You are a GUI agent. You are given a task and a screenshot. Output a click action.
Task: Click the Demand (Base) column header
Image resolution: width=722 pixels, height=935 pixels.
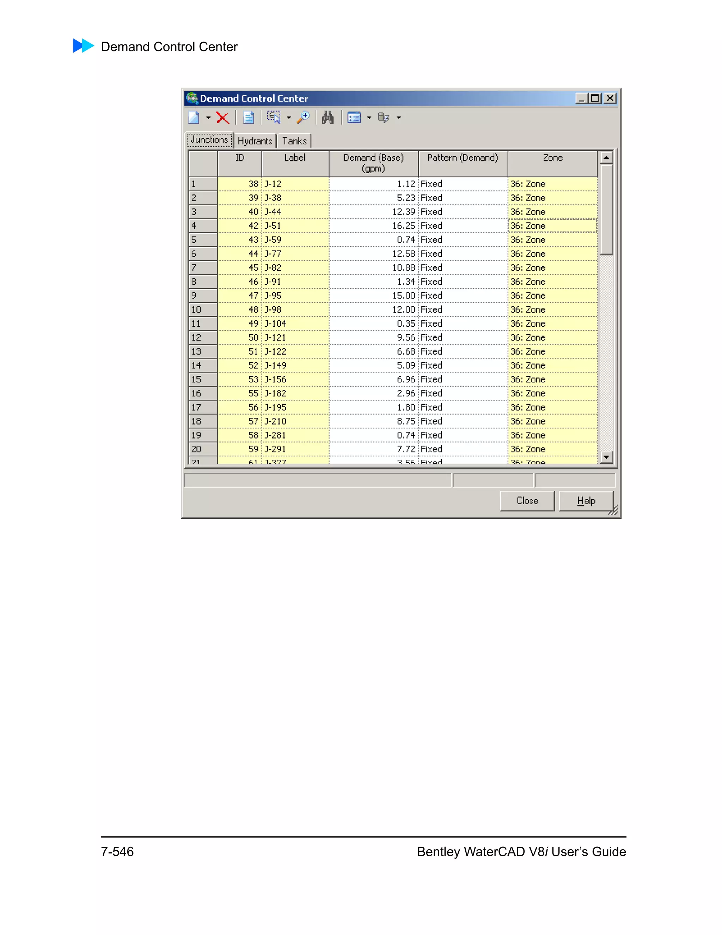[x=373, y=163]
